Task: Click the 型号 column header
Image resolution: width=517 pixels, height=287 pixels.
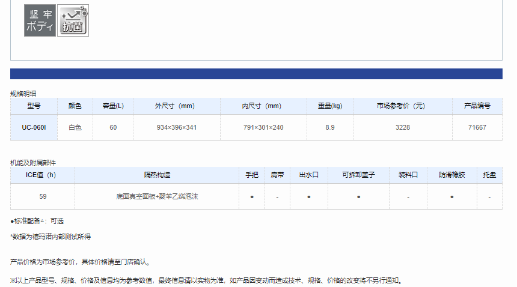Action: point(34,106)
